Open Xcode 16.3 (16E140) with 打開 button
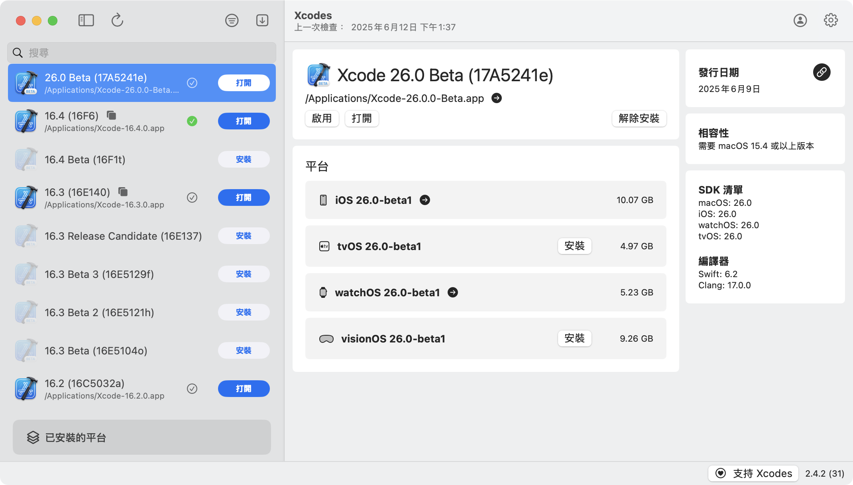Screen dimensions: 853x485 tap(244, 198)
